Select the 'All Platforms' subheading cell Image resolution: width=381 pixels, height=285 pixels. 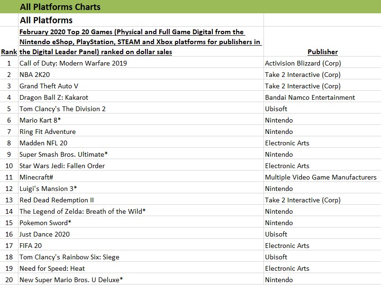click(46, 20)
